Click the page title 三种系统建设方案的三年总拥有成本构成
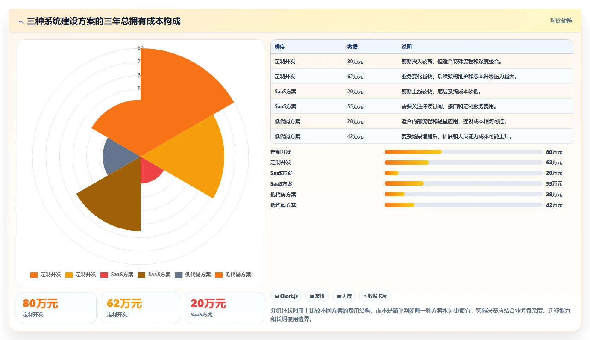 click(103, 21)
